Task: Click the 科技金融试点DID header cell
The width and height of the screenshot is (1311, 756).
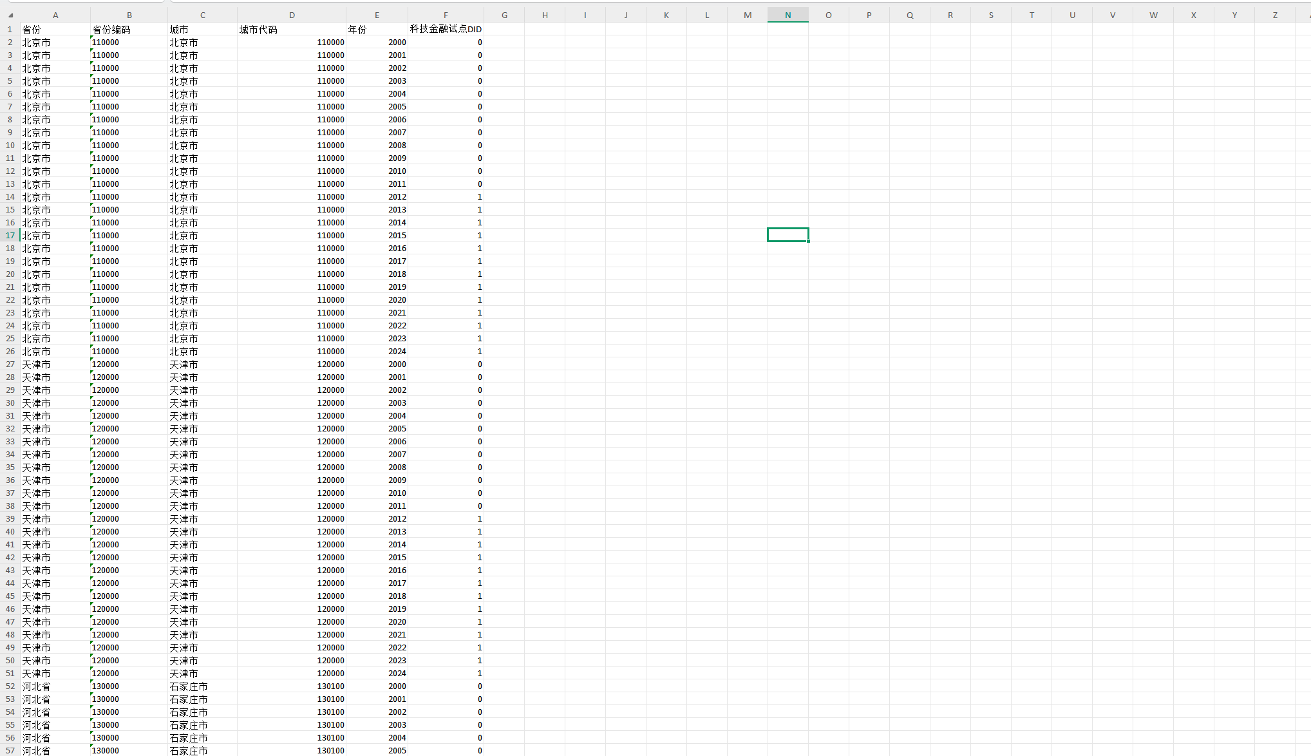Action: point(446,29)
